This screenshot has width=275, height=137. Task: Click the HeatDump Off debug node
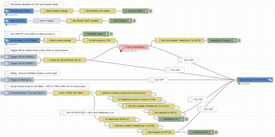(x=201, y=132)
